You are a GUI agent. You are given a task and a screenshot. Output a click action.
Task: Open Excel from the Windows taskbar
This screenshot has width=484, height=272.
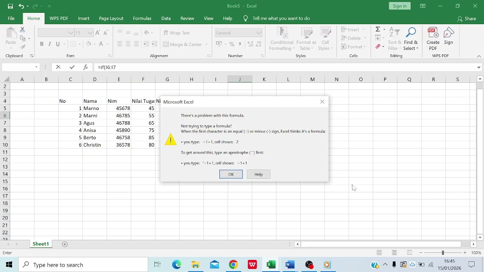pos(271,265)
